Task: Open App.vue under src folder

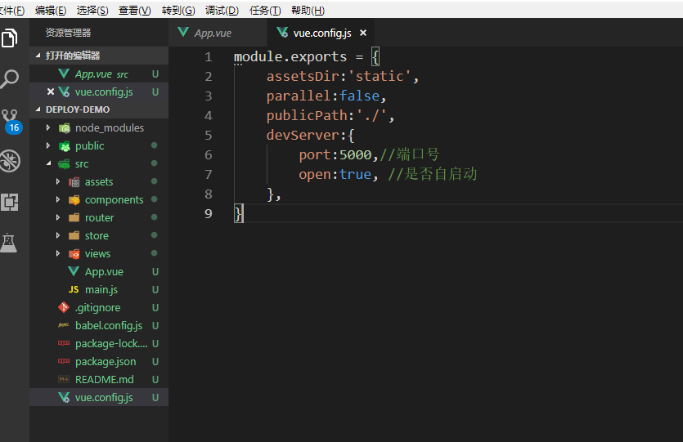Action: point(99,272)
